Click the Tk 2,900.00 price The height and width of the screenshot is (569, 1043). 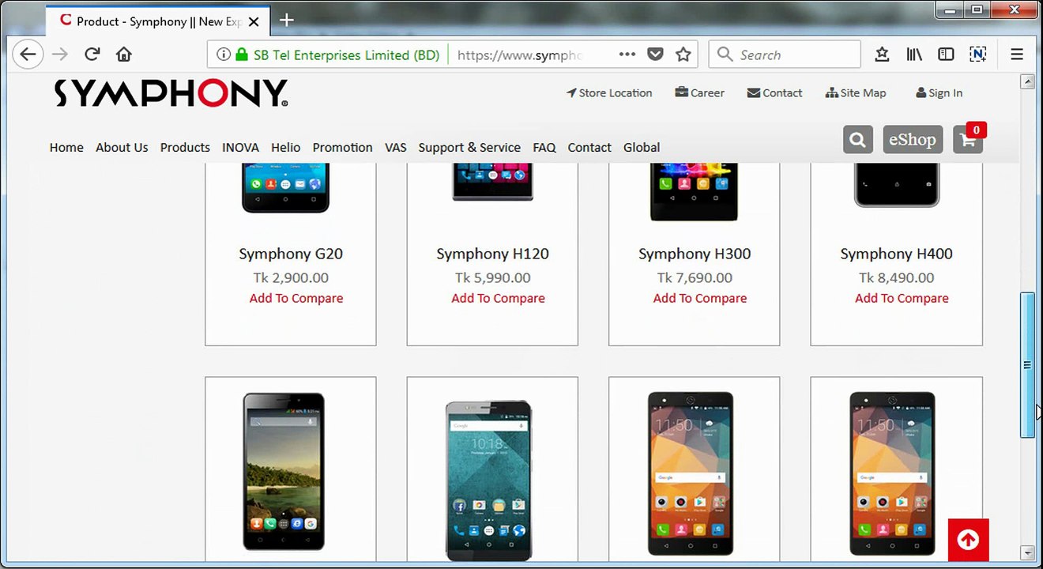click(291, 278)
